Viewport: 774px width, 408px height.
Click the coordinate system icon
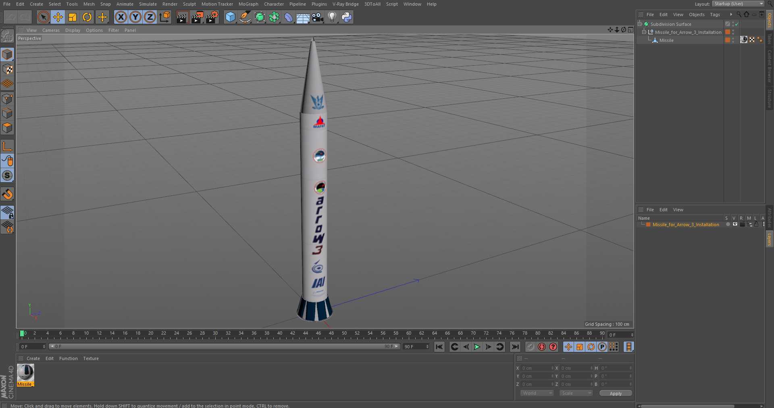[x=165, y=17]
